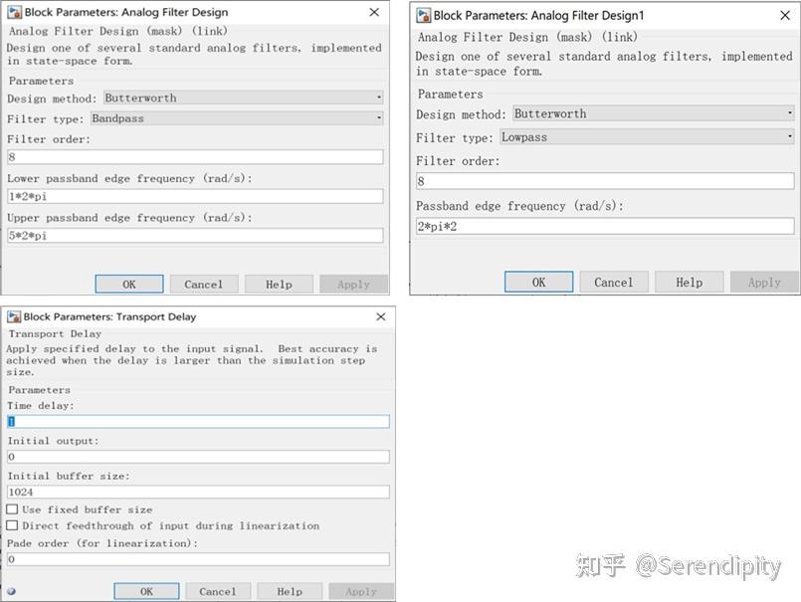Viewport: 801px width, 602px height.
Task: Click the Simulink block icon in Analog Filter Design title bar
Action: [14, 12]
